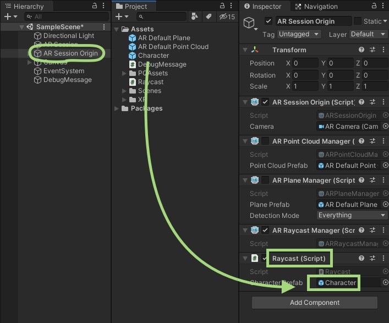Pick object for Camera field

(385, 126)
